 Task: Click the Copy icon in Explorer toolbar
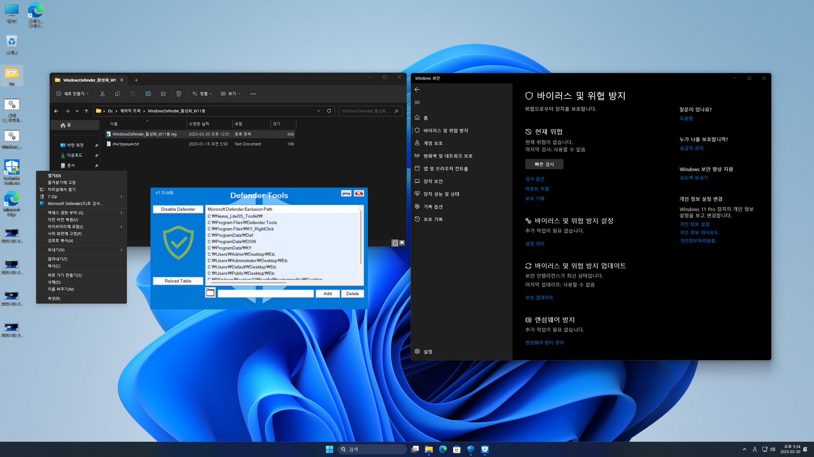click(x=117, y=94)
